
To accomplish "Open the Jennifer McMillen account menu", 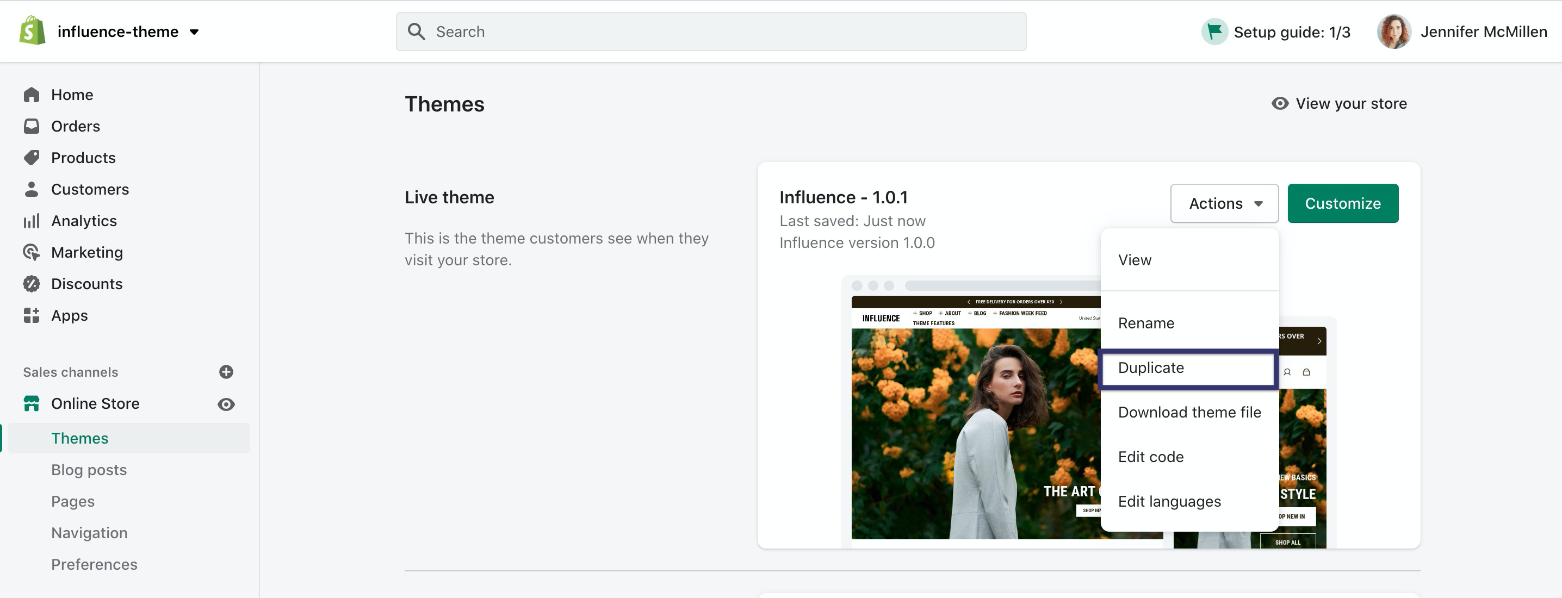I will [1483, 32].
